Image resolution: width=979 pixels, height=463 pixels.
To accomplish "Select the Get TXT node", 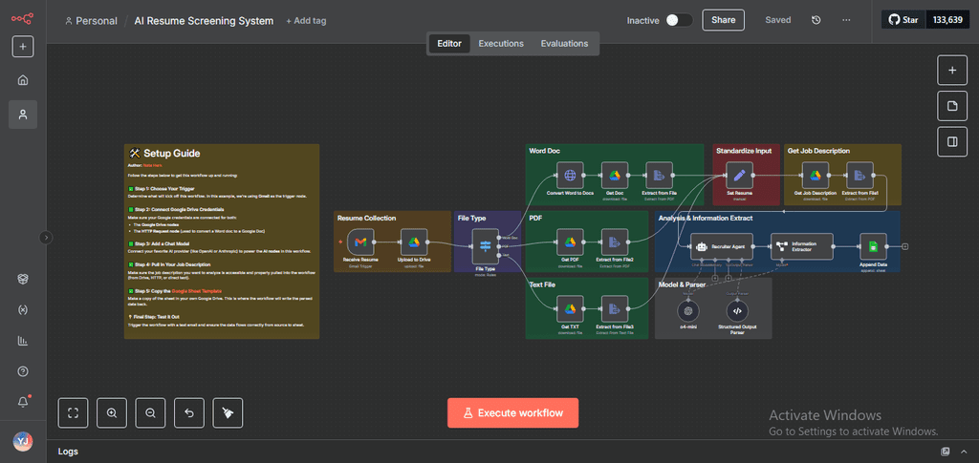I will pos(570,308).
